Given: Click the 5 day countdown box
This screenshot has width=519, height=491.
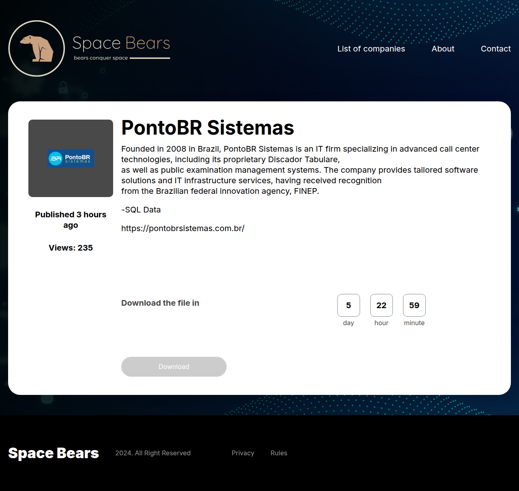Looking at the screenshot, I should pos(349,305).
